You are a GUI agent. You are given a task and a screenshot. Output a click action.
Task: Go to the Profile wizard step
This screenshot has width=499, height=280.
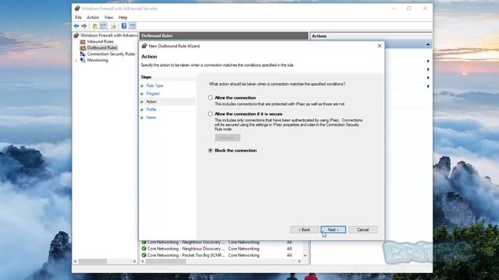pos(151,110)
